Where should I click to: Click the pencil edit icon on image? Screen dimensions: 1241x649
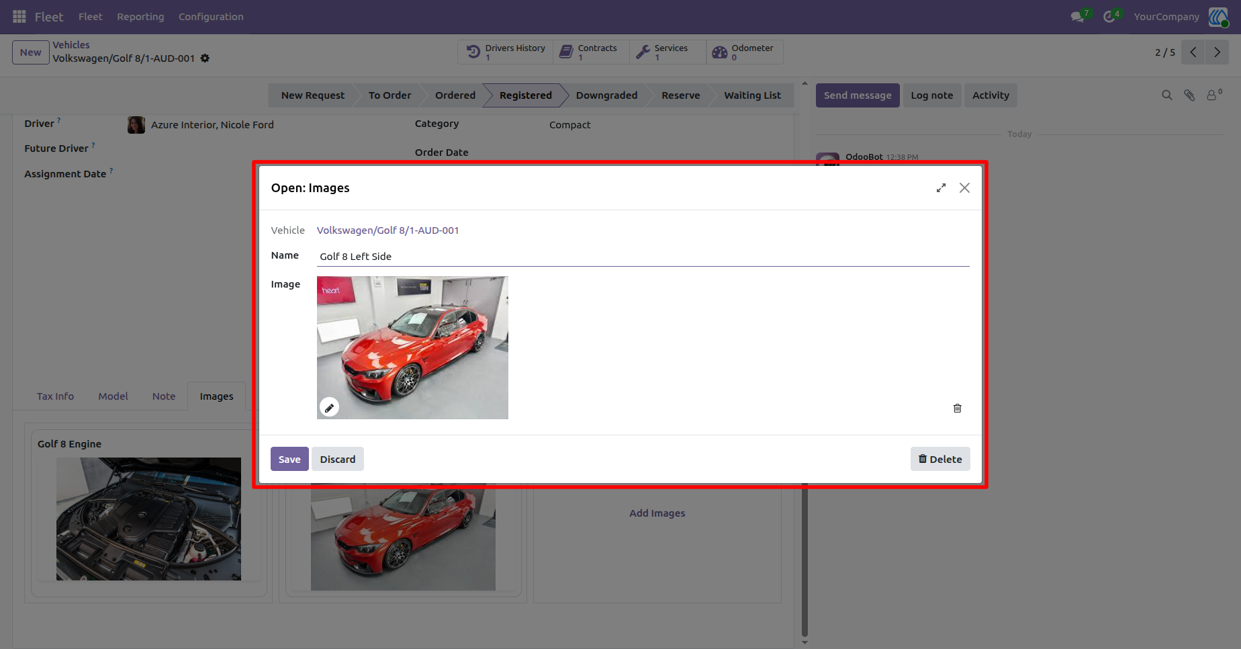pyautogui.click(x=329, y=407)
